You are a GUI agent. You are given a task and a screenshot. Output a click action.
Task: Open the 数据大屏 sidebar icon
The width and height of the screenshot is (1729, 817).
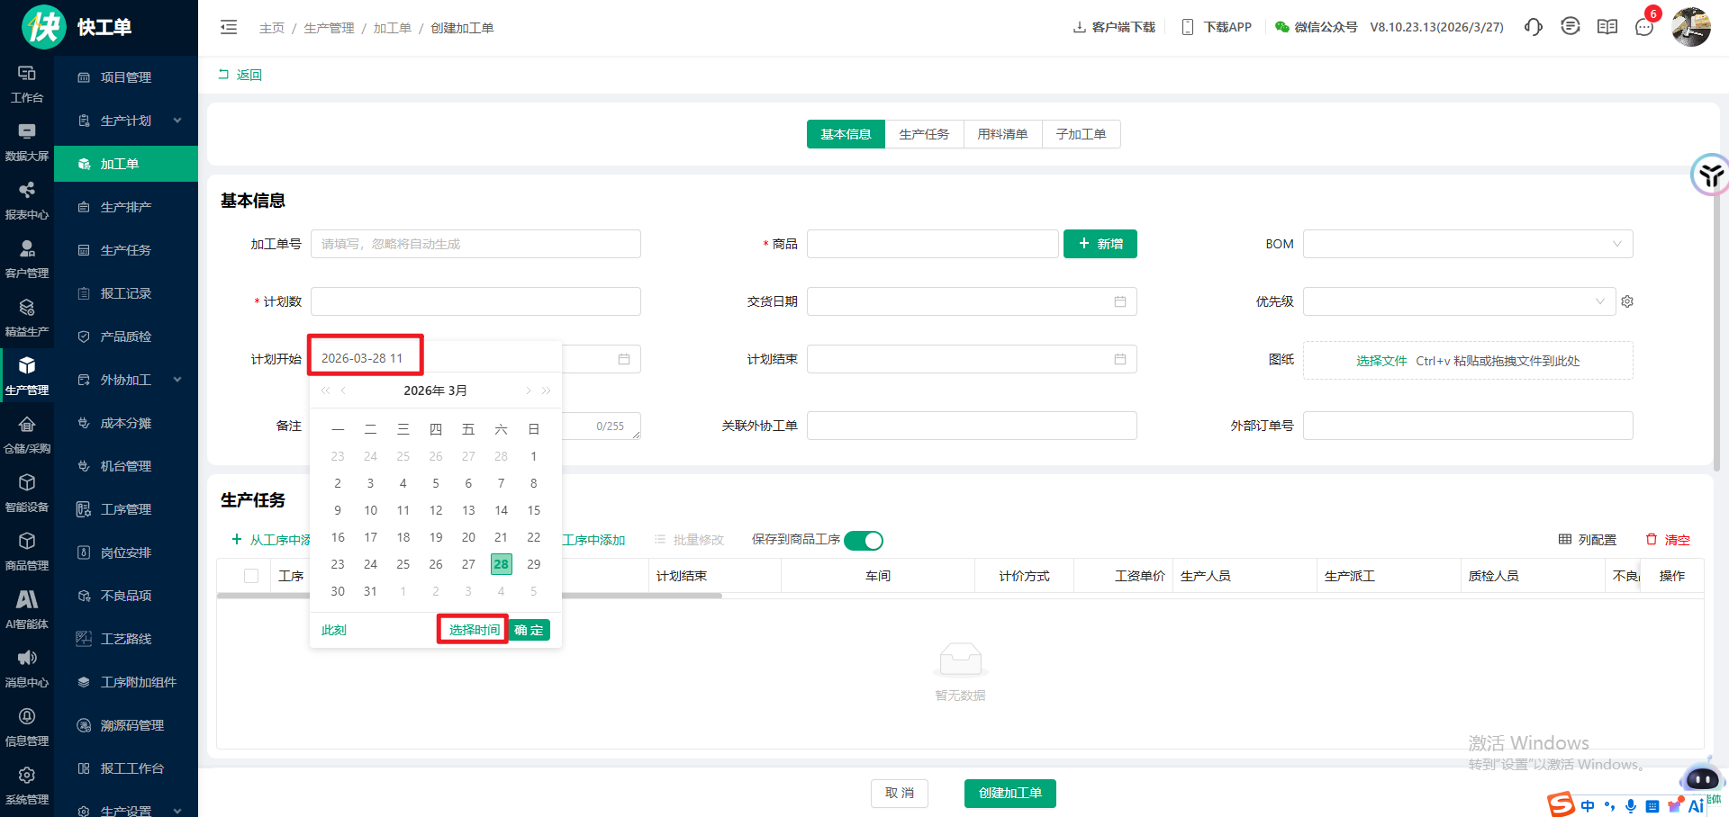click(x=27, y=141)
